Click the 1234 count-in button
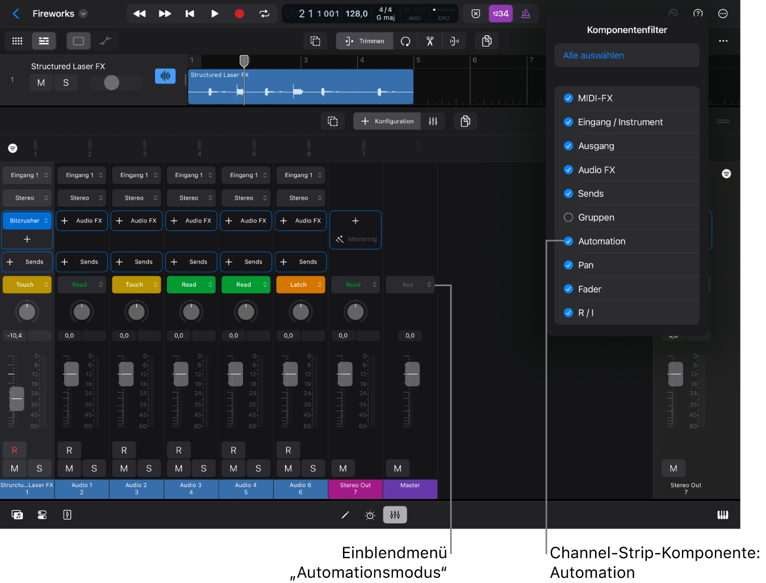 (500, 14)
